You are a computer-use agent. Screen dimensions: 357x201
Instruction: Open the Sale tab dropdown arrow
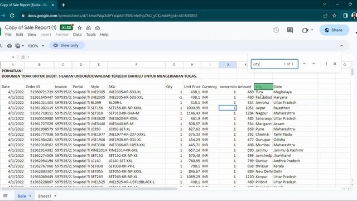click(x=30, y=196)
